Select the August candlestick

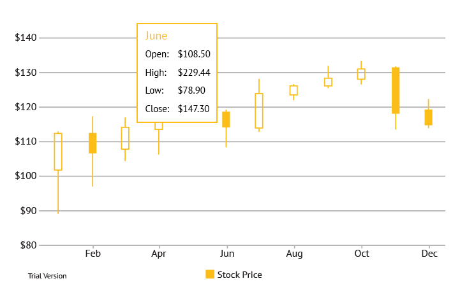[293, 90]
